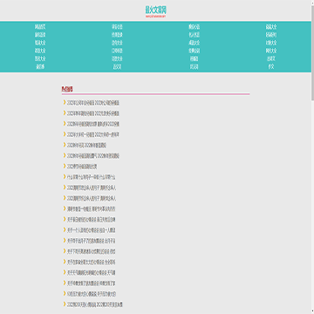Select the red section heading above the article list

[x=67, y=89]
